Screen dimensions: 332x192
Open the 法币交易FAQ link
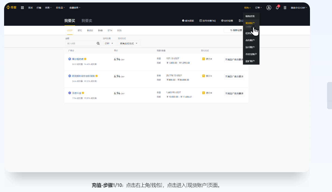207,21
